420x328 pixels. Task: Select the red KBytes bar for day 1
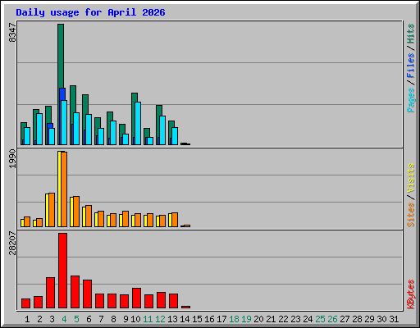coord(25,303)
